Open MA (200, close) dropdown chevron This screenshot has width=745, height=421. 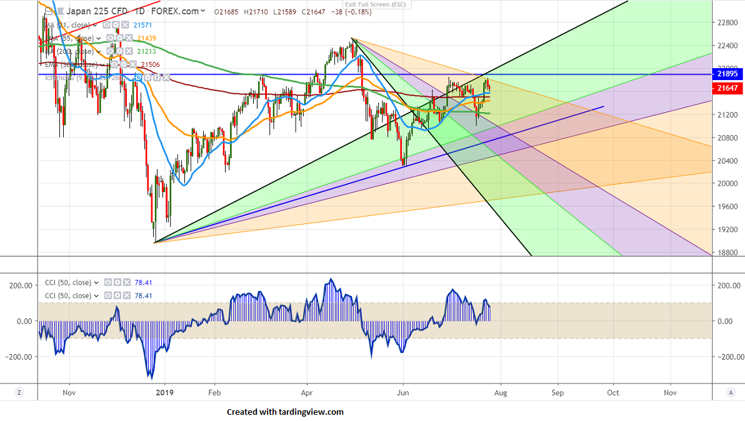98,51
